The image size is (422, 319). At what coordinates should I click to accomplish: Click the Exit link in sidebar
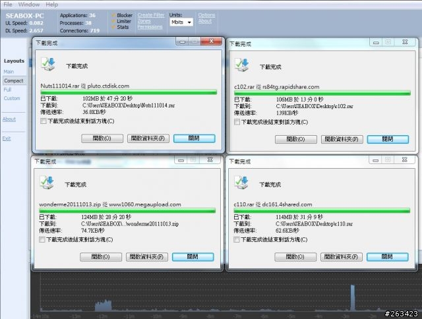coord(7,138)
